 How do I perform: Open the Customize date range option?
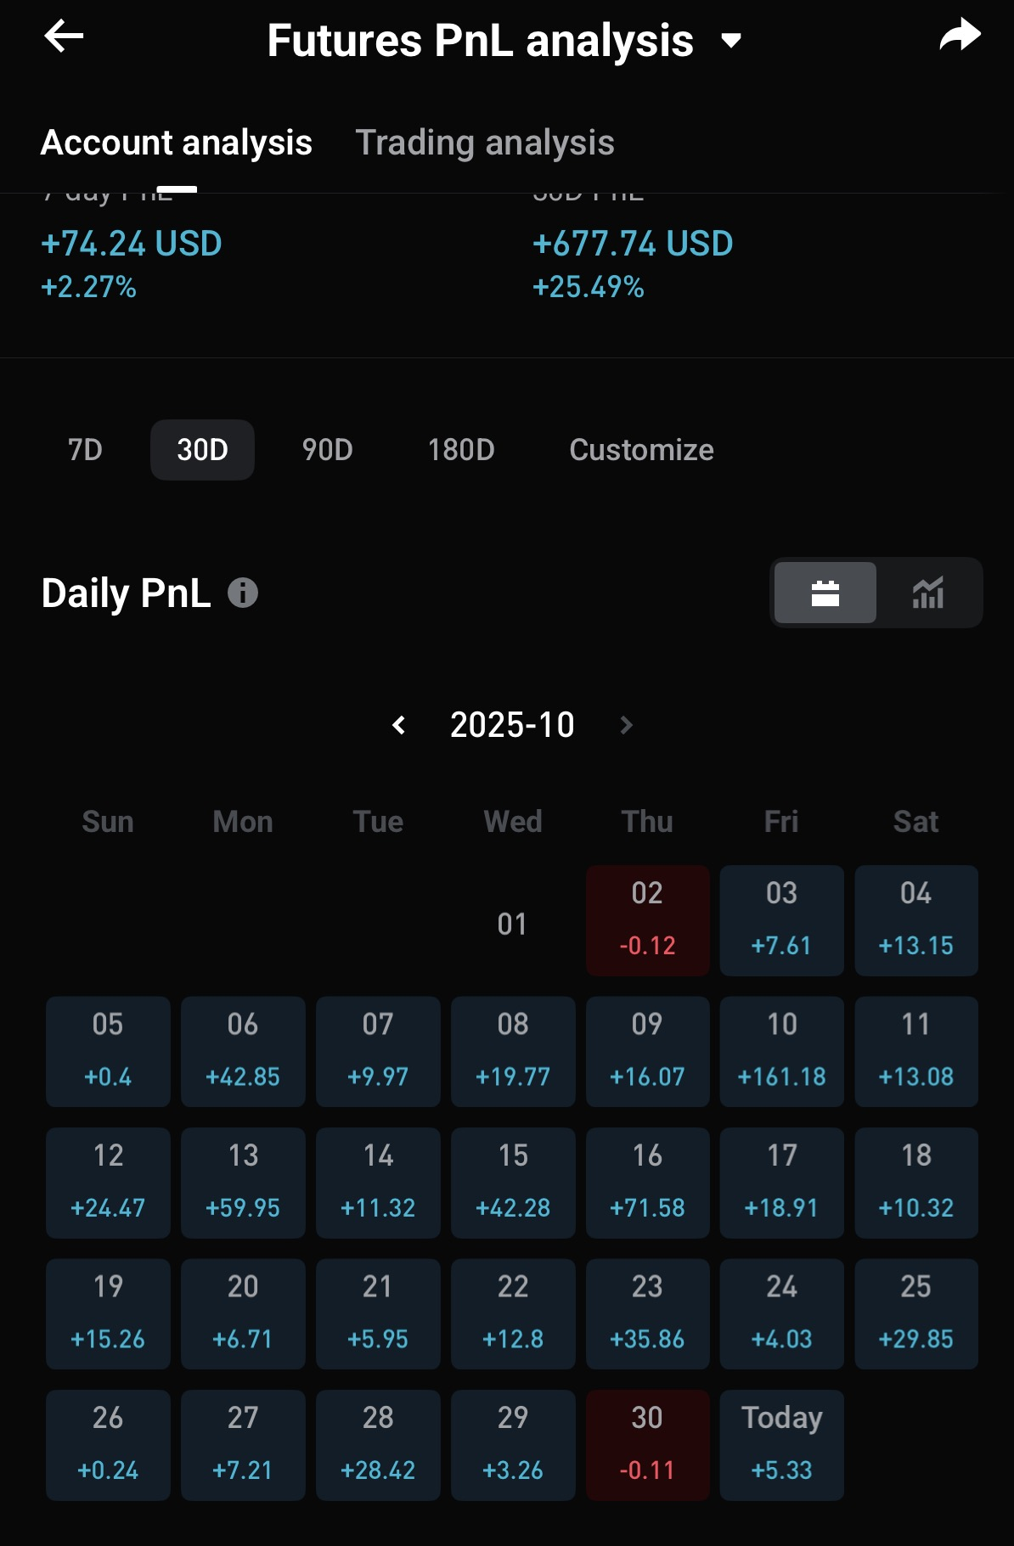pyautogui.click(x=641, y=450)
